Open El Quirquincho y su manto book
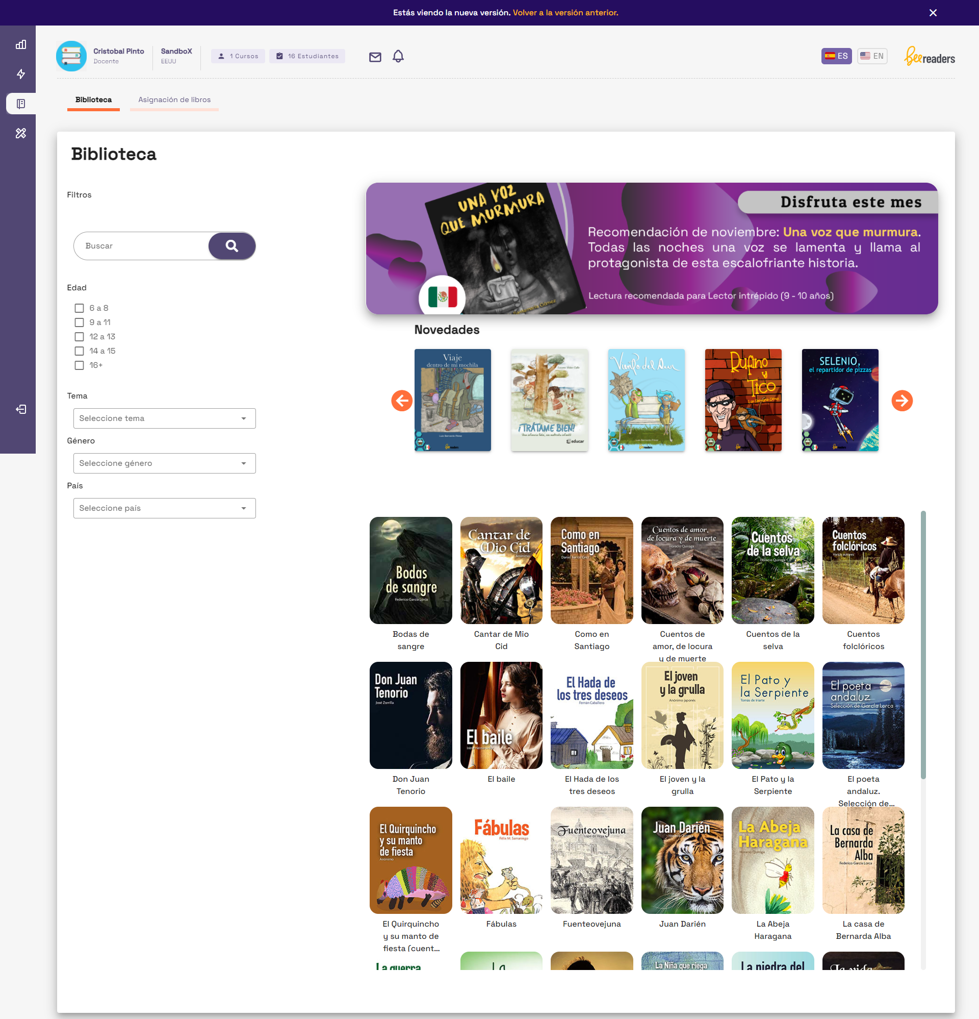This screenshot has height=1019, width=979. click(410, 860)
